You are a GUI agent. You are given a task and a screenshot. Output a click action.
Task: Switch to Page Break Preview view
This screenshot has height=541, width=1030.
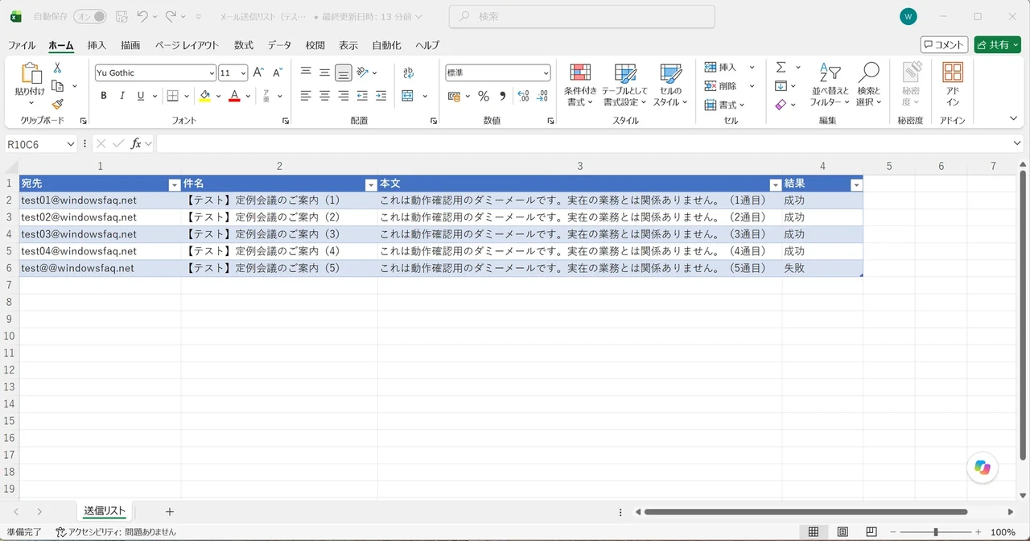point(871,532)
